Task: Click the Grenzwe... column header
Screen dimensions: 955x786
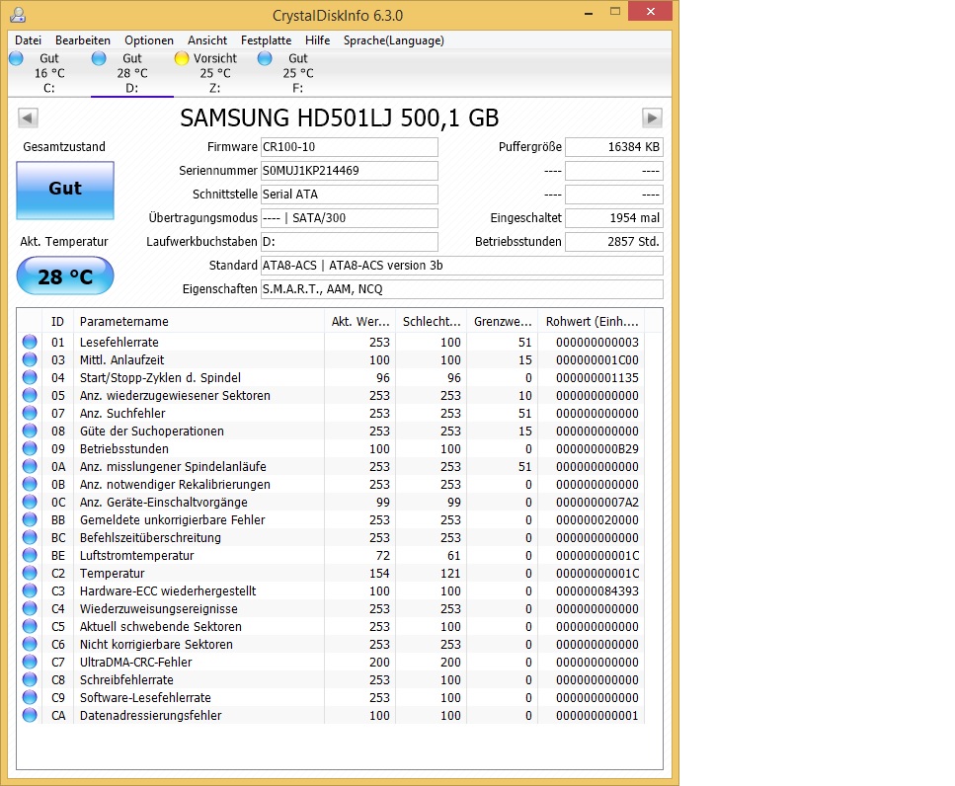Action: point(503,322)
